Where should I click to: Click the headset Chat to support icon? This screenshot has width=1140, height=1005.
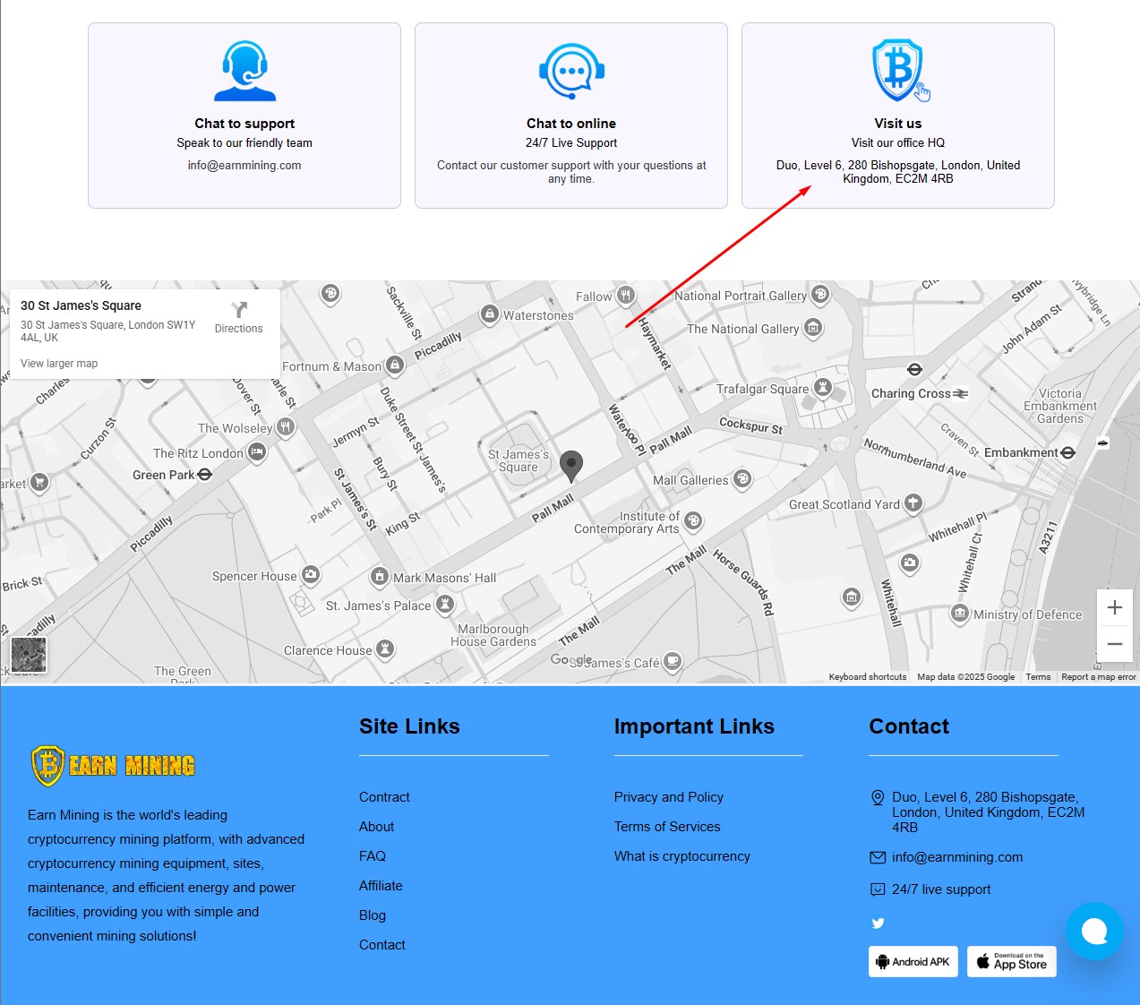[244, 71]
